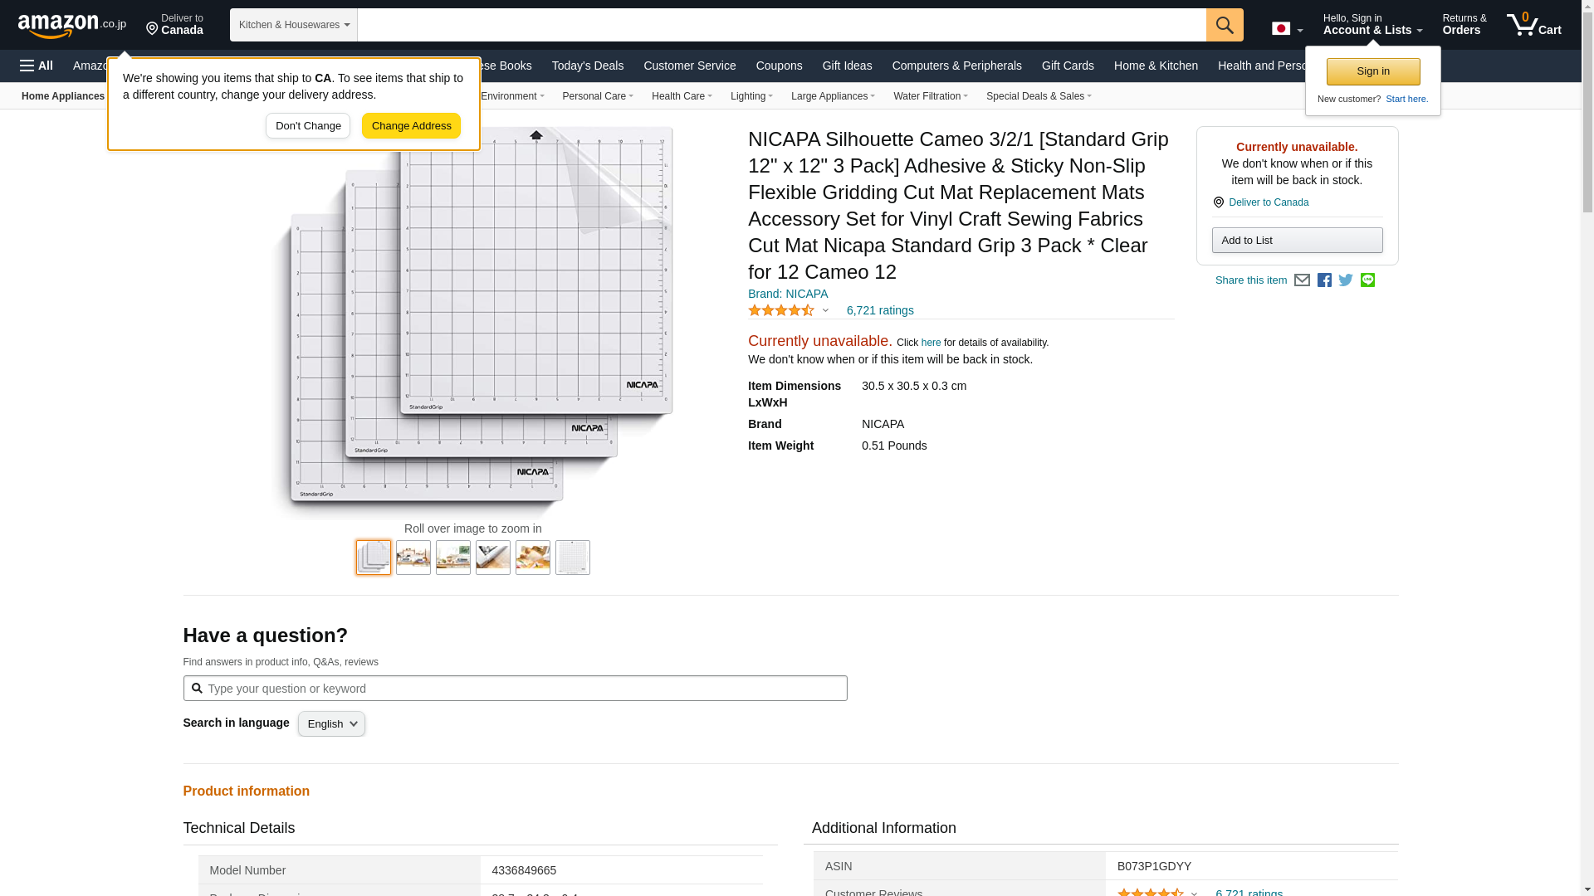Select the last product thumbnail image
The height and width of the screenshot is (896, 1594).
click(x=572, y=558)
